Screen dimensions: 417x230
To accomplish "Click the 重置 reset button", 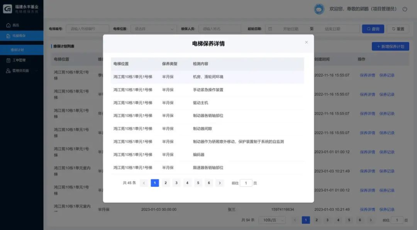I will (x=397, y=29).
